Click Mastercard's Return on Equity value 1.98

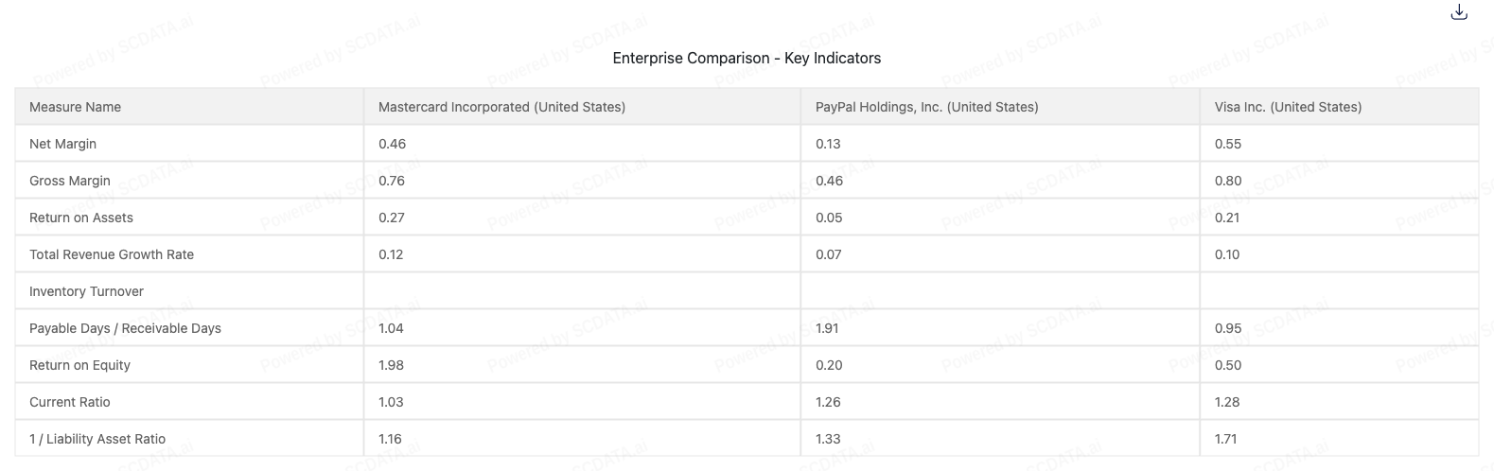click(391, 365)
